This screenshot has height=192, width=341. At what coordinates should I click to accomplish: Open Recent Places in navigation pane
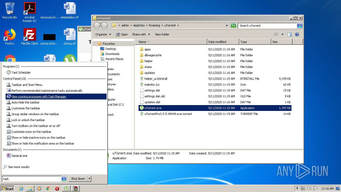click(114, 59)
